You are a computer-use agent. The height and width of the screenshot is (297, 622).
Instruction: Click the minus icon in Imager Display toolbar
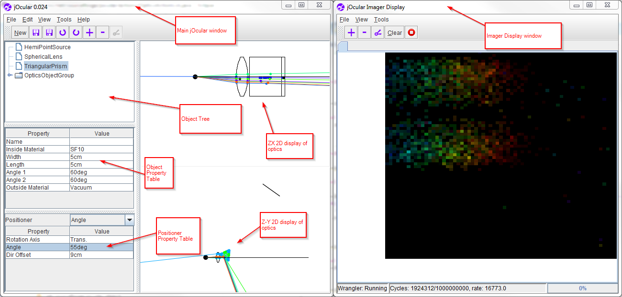click(365, 32)
